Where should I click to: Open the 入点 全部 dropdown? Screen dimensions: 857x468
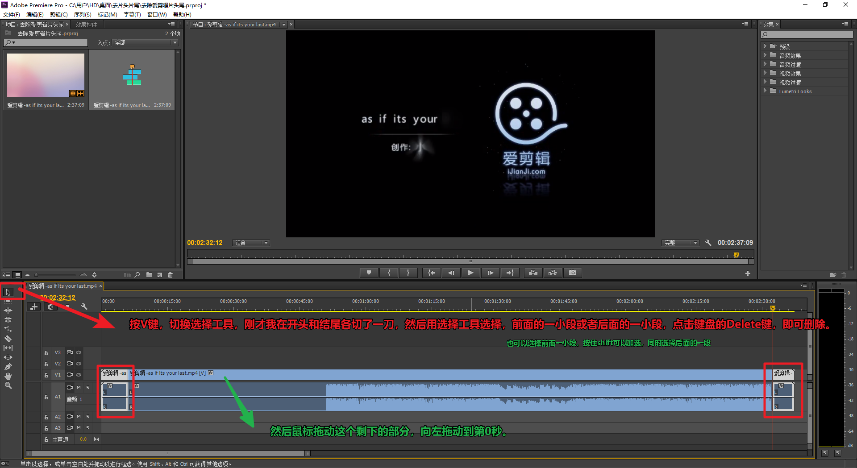(145, 43)
